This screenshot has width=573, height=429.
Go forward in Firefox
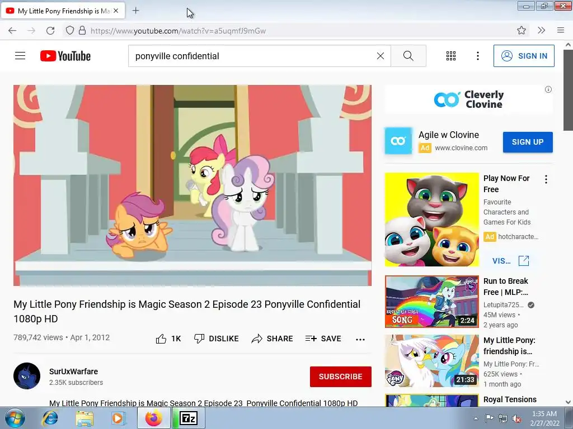[31, 31]
